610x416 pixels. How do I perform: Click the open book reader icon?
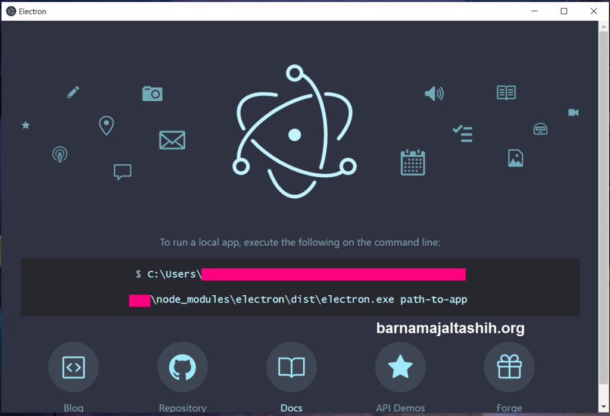506,92
